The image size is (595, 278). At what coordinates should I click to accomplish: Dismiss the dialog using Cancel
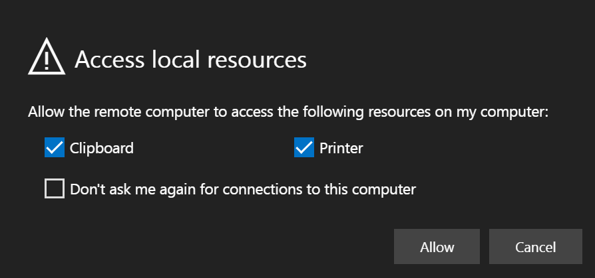point(535,247)
